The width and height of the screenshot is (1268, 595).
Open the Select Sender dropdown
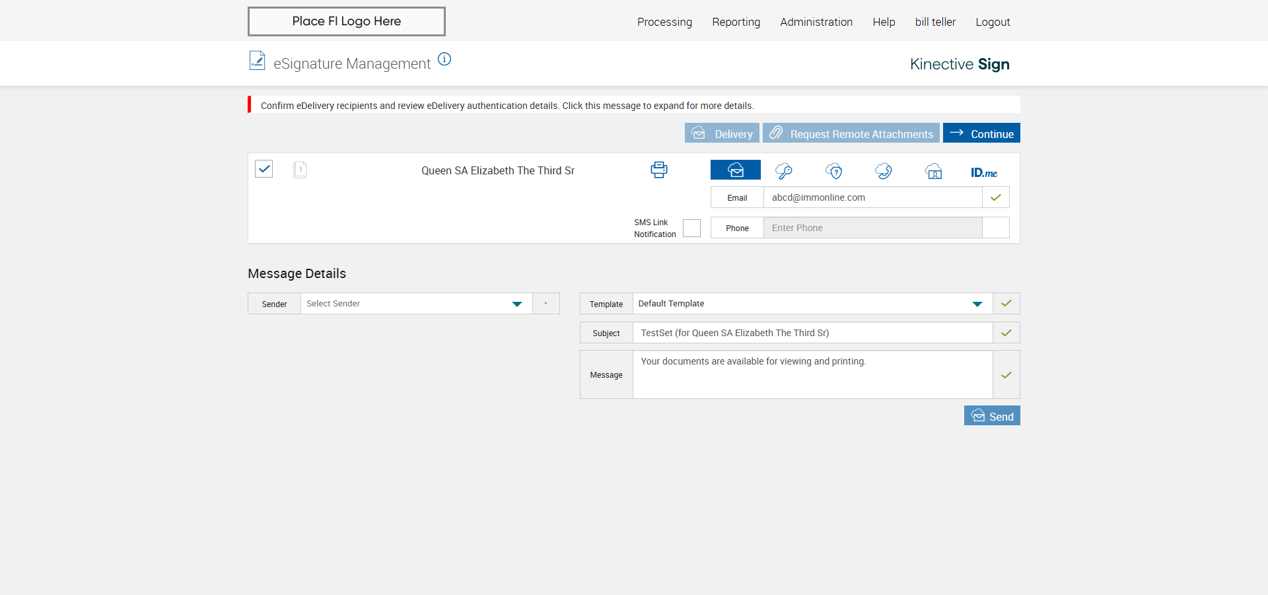(417, 304)
